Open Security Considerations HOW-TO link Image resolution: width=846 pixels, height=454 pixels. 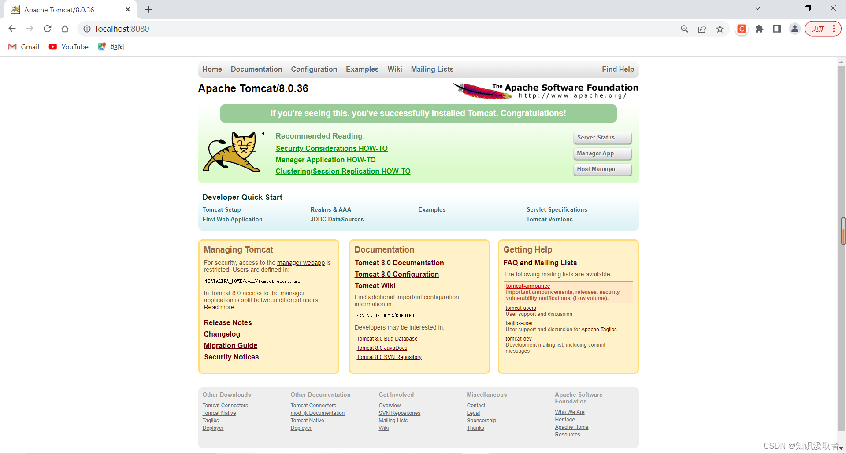coord(332,148)
